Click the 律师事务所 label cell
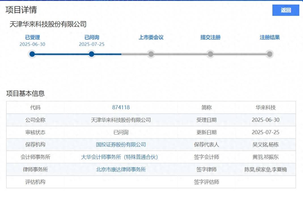Screen dimensions: 303x197 [35, 170]
